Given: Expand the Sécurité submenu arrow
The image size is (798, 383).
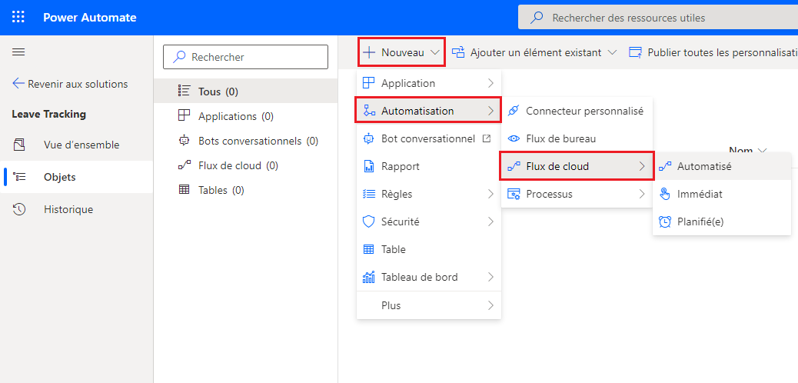Looking at the screenshot, I should pyautogui.click(x=490, y=222).
